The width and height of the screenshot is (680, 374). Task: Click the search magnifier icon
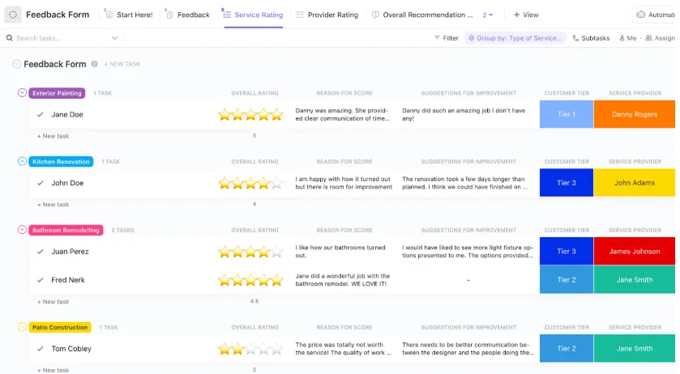9,38
